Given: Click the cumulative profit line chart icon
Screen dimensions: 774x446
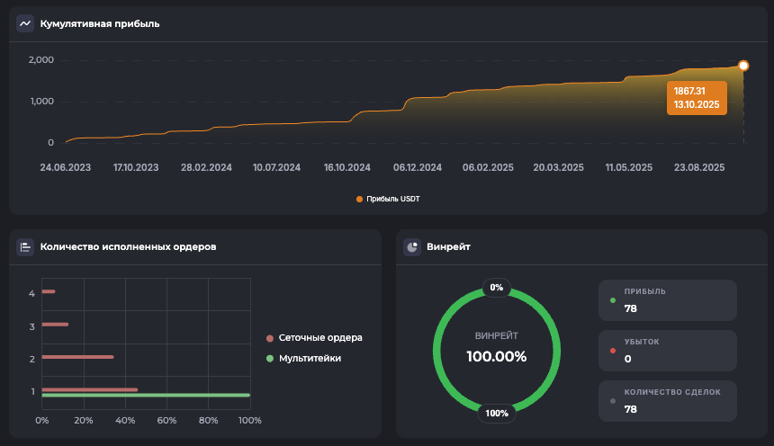Looking at the screenshot, I should pos(25,23).
